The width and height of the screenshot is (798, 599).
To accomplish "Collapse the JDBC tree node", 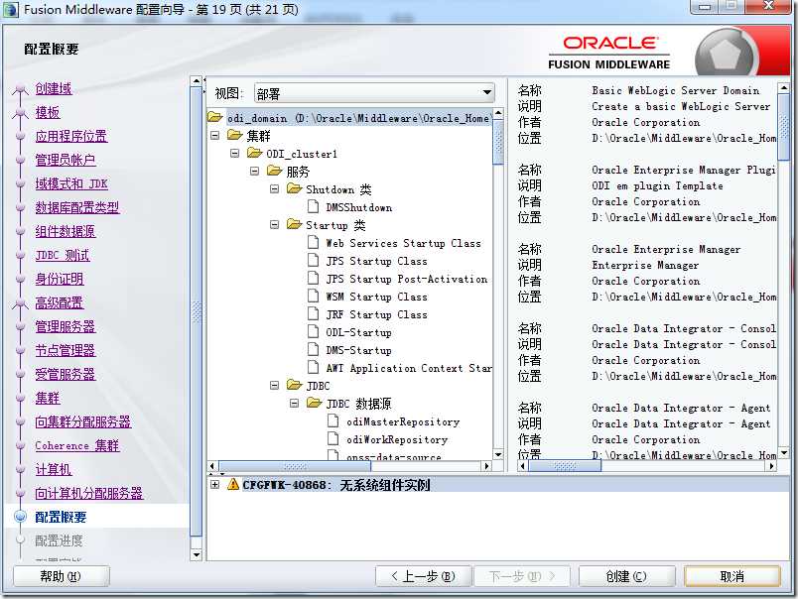I will [274, 386].
